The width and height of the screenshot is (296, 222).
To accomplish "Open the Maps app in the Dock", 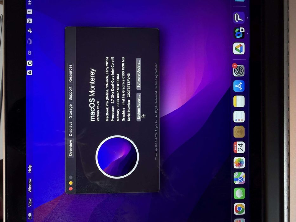I will (x=239, y=178).
